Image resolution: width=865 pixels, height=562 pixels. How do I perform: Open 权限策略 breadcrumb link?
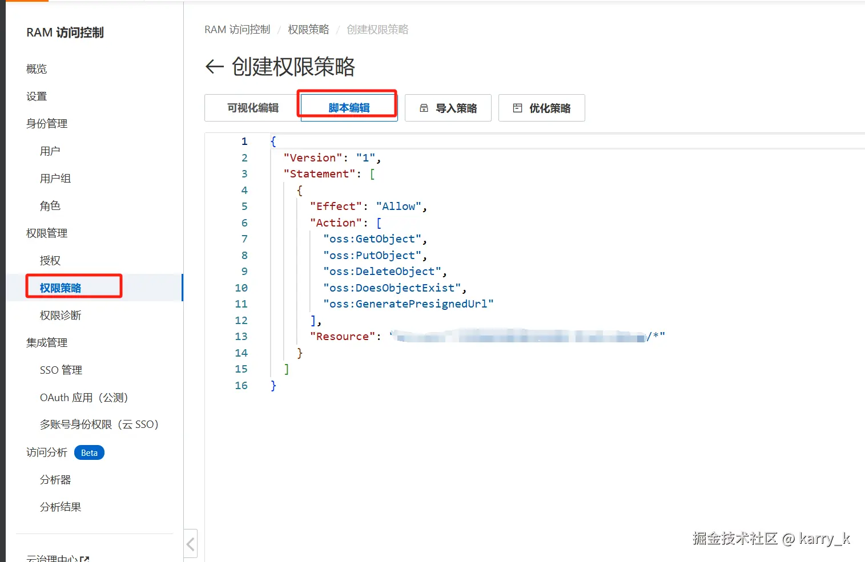point(308,29)
